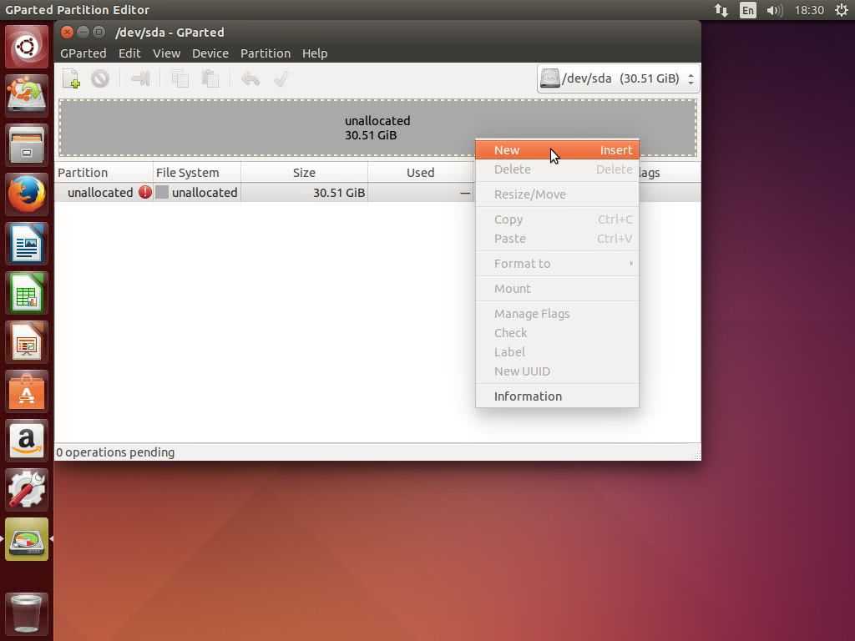Click the resize/move toolbar icon

tap(140, 78)
